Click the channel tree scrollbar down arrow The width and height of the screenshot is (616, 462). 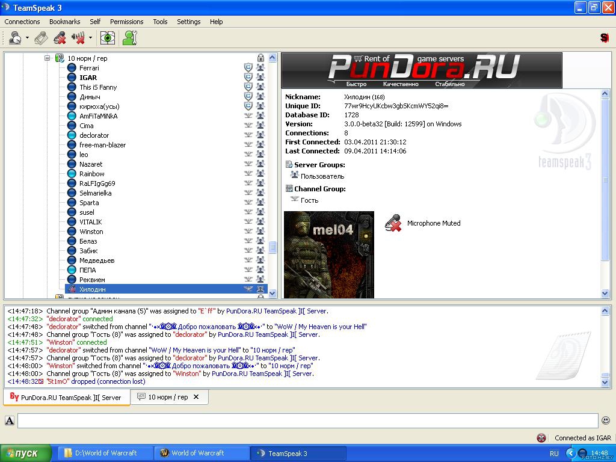[x=273, y=293]
